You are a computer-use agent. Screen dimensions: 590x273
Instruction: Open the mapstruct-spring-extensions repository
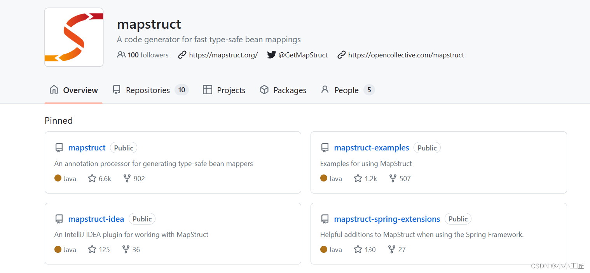(x=387, y=219)
